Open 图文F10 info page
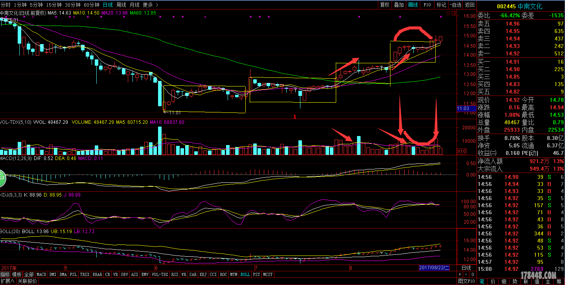 pos(467,281)
